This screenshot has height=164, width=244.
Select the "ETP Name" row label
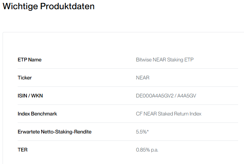pyautogui.click(x=29, y=60)
